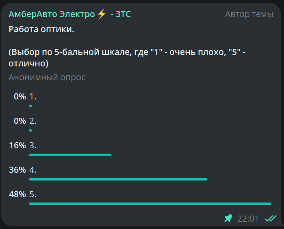This screenshot has height=229, width=284.
Task: Click the "Работа оптики." poll question text
Action: 41,30
